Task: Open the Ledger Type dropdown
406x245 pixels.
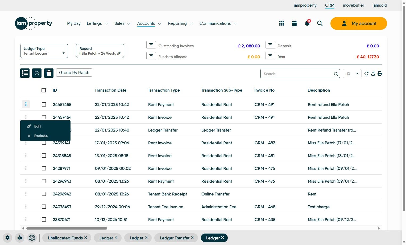Action: pyautogui.click(x=44, y=51)
